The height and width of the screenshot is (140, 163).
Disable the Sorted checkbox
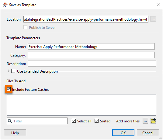point(97,121)
